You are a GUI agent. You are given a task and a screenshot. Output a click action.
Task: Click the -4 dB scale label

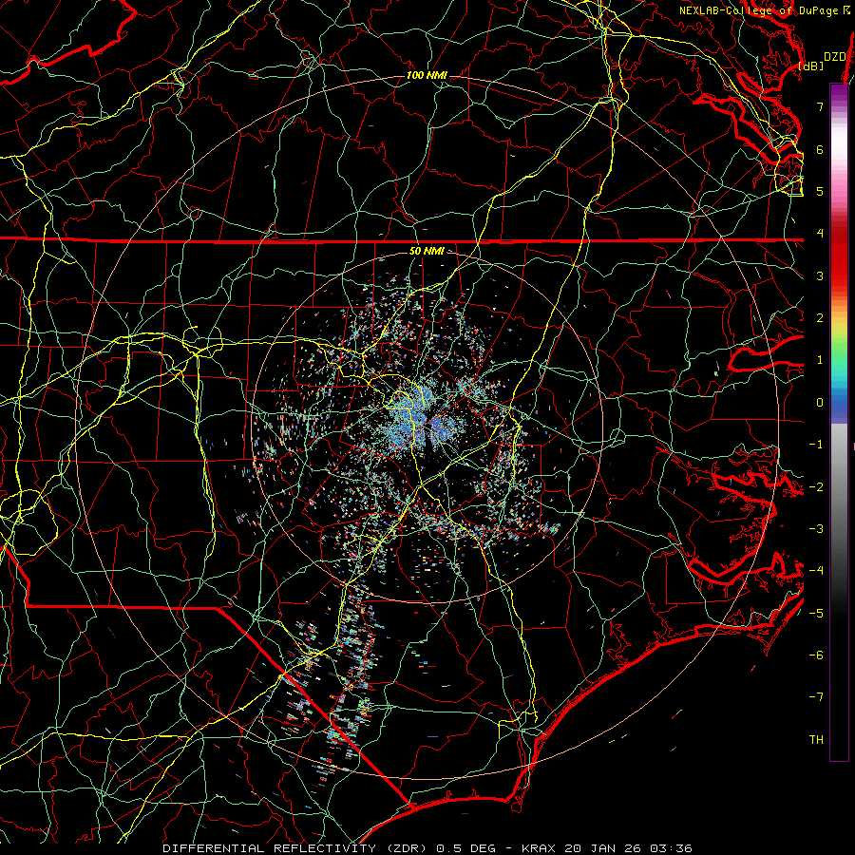[x=816, y=571]
